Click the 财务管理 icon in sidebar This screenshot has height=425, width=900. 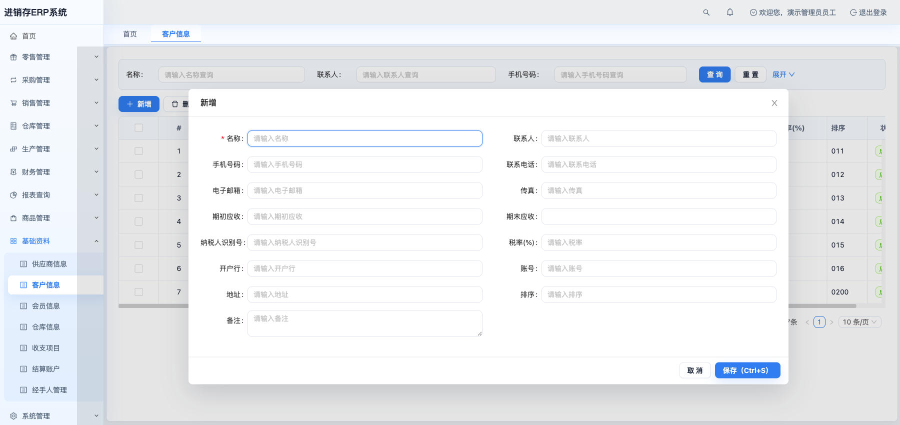pos(13,172)
